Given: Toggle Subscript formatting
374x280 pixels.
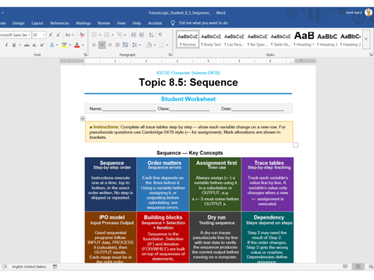Looking at the screenshot, I should [34, 45].
